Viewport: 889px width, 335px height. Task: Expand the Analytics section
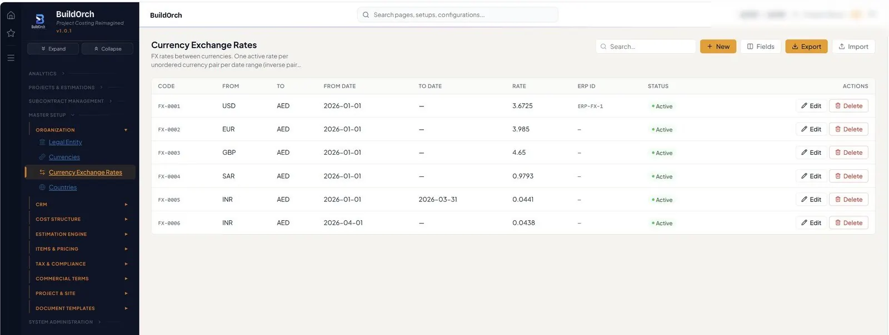(x=47, y=74)
